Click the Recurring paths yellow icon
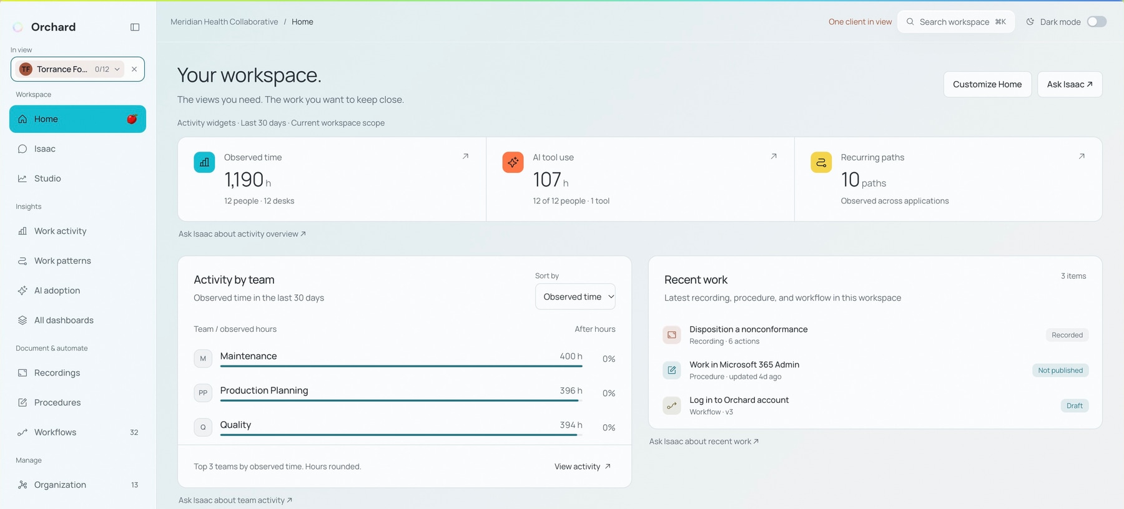 (x=821, y=162)
